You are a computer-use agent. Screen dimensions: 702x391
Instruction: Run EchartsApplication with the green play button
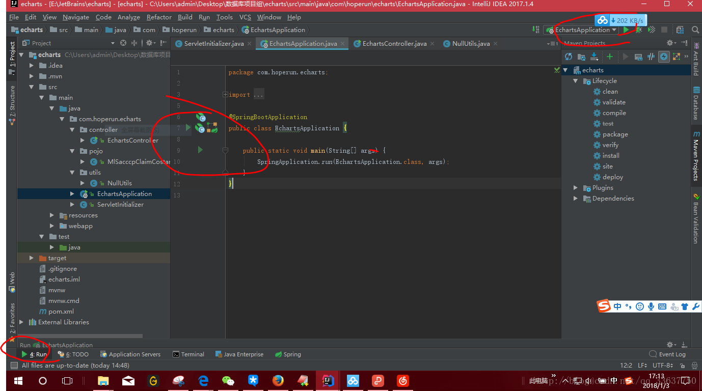point(626,30)
